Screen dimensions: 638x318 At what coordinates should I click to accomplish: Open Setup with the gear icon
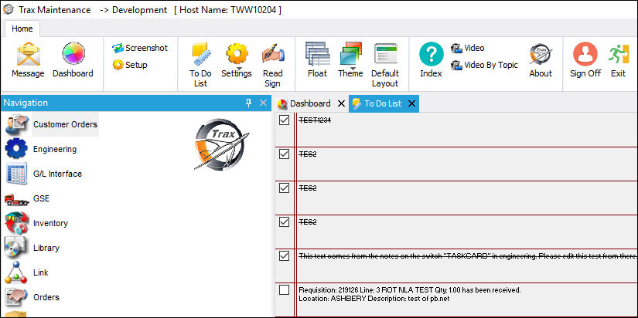point(130,65)
